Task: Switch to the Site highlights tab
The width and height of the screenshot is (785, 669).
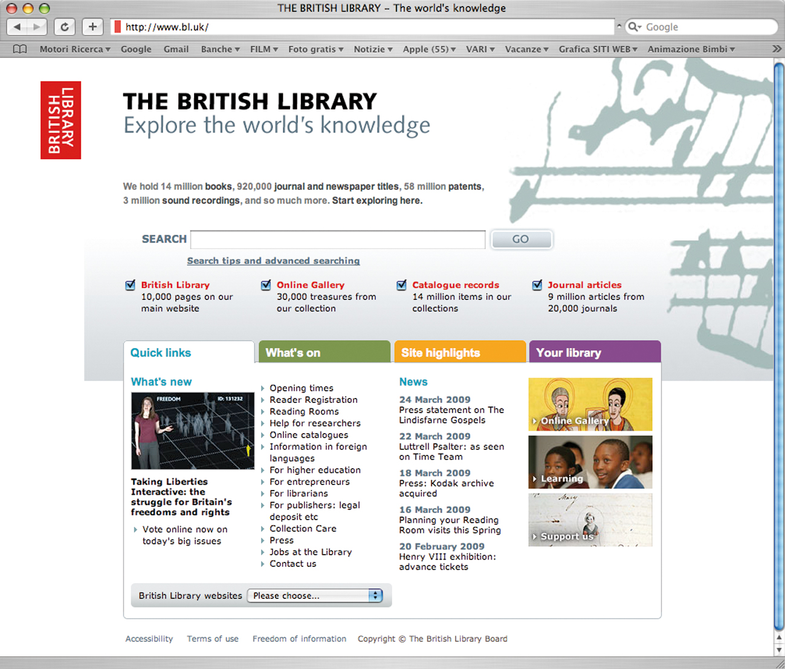Action: (x=460, y=352)
